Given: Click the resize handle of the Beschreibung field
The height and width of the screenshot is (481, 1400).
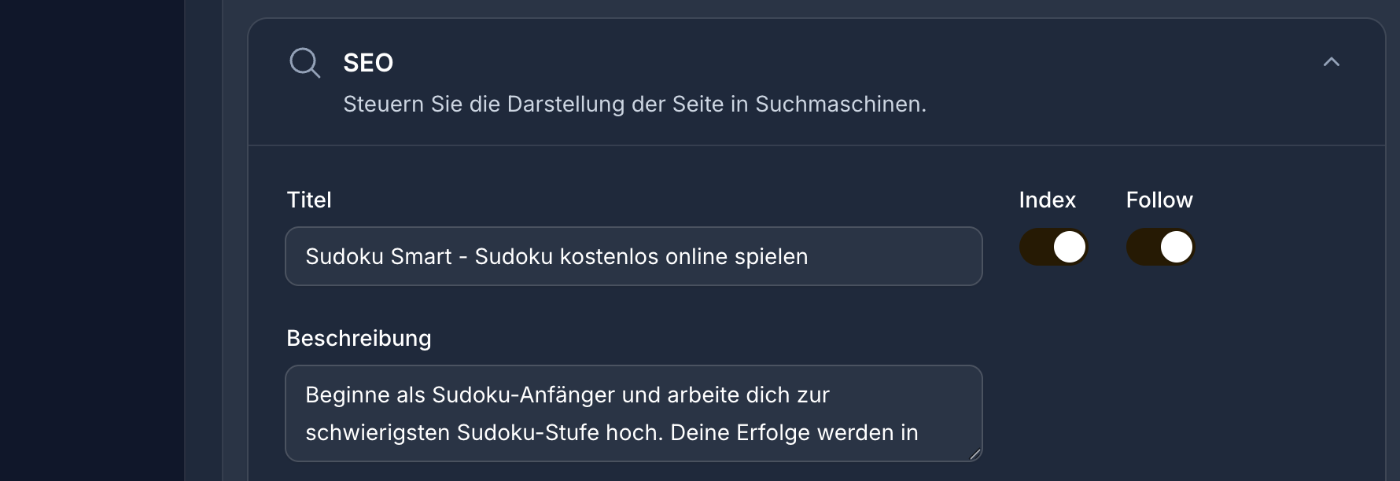Looking at the screenshot, I should point(975,452).
